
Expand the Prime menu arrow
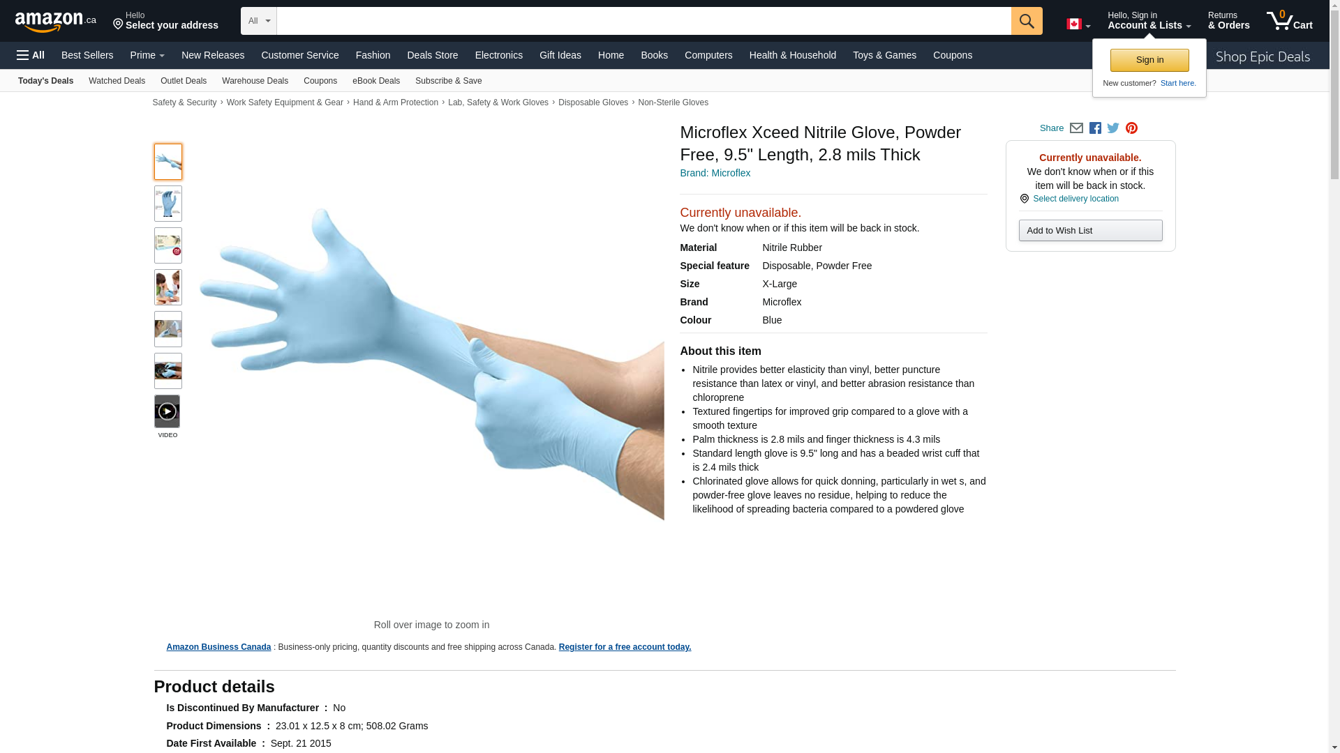(161, 56)
